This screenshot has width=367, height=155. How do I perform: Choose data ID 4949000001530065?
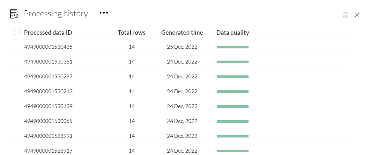pos(48,121)
